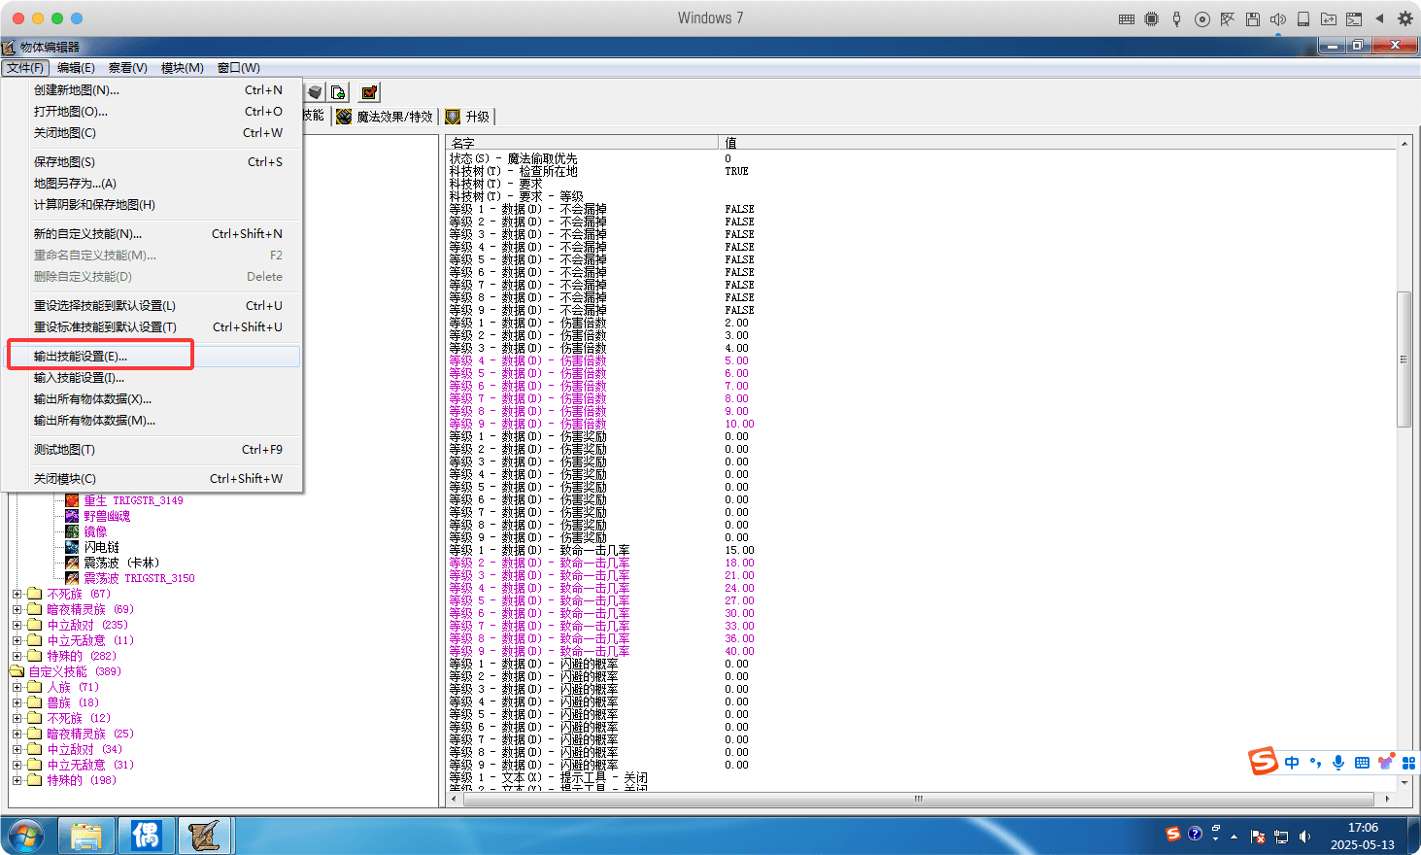The height and width of the screenshot is (855, 1421).
Task: Switch to the 升级 tab
Action: (x=469, y=116)
